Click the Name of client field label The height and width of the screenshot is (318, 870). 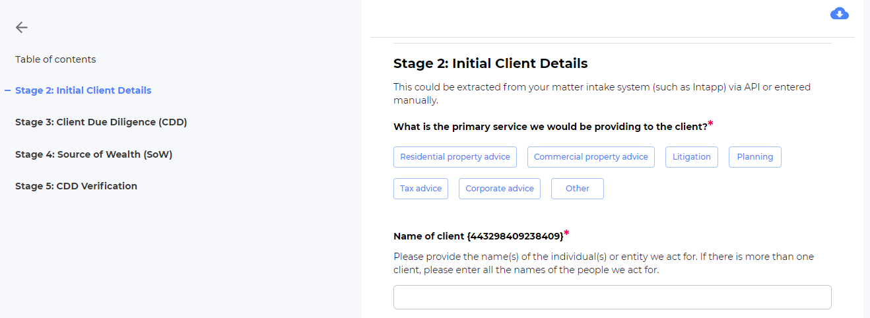tap(479, 236)
